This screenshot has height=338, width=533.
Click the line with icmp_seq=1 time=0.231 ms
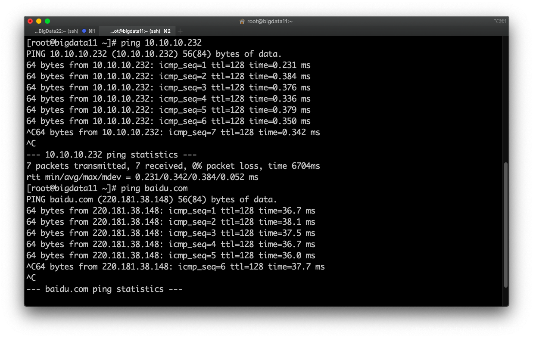pos(168,65)
